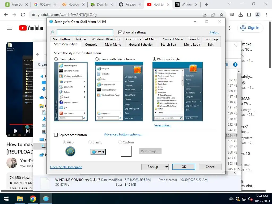Viewport: 272px width, 204px height.
Task: Click the help question icon in Explorer window
Action: 235,65
